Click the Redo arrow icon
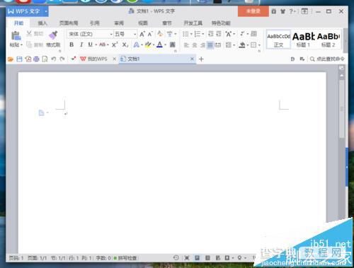Screen dimensions: 354x268 coord(62,59)
